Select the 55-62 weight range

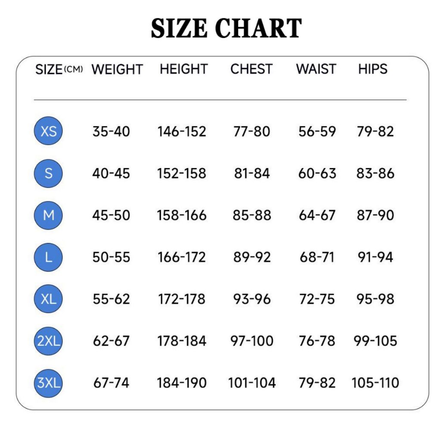tap(112, 299)
